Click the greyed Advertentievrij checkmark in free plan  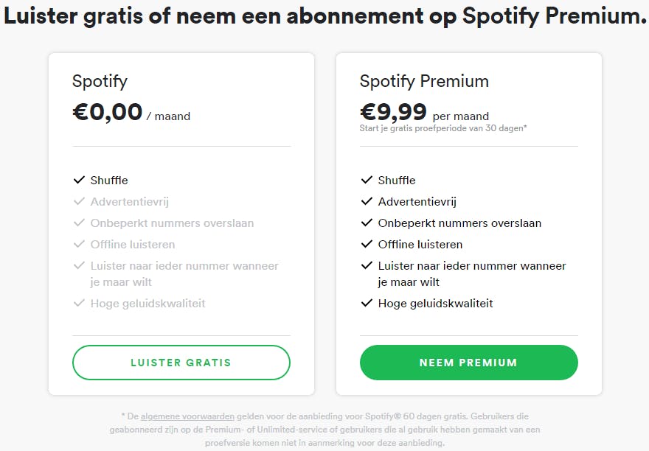(79, 202)
